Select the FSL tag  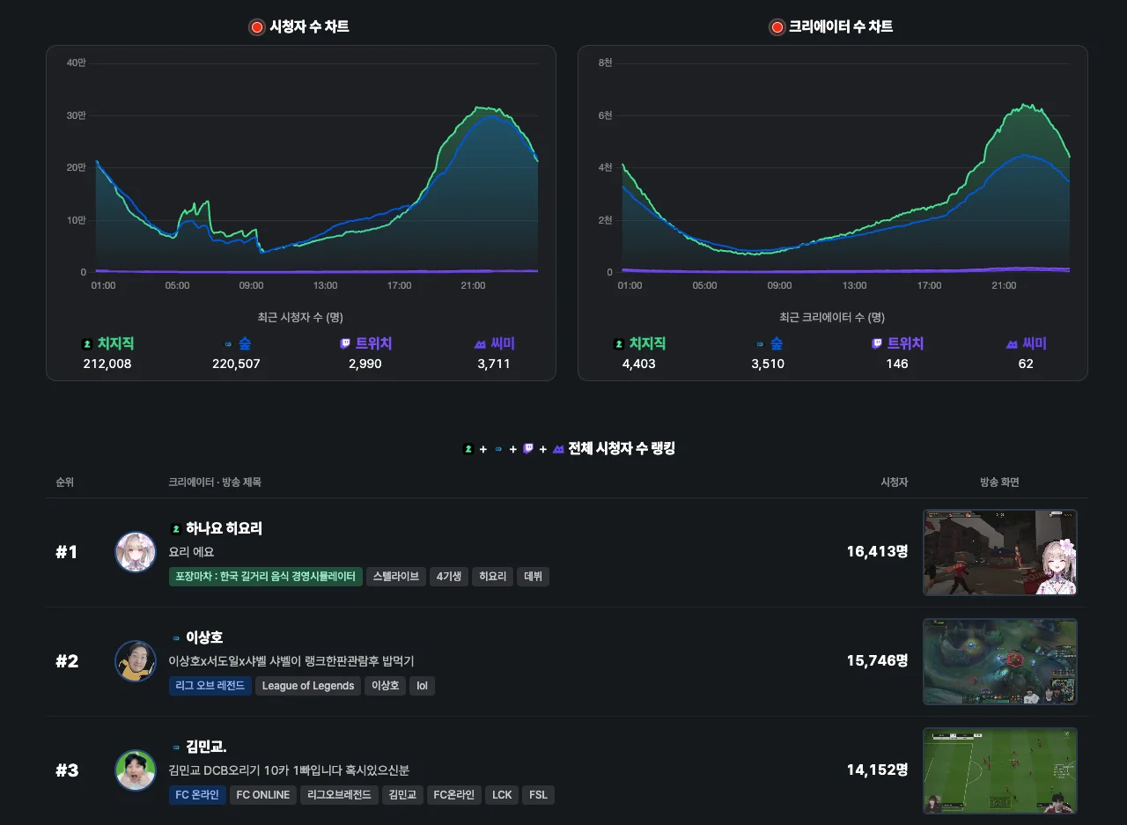click(x=538, y=795)
